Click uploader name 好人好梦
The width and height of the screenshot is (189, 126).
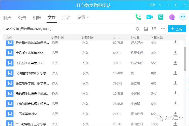(x=137, y=43)
